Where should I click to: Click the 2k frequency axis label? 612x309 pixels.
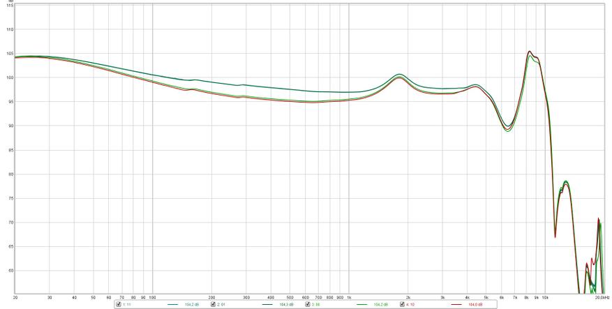click(x=408, y=297)
